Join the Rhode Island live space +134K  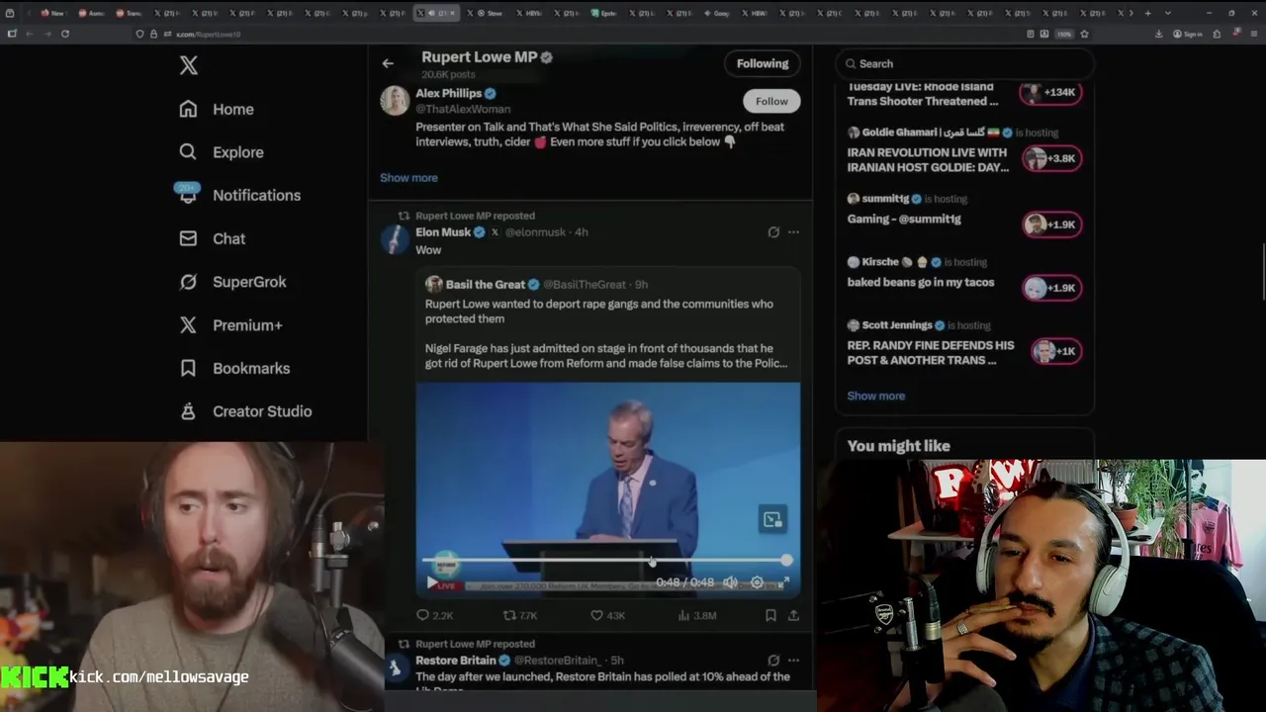(x=1050, y=92)
